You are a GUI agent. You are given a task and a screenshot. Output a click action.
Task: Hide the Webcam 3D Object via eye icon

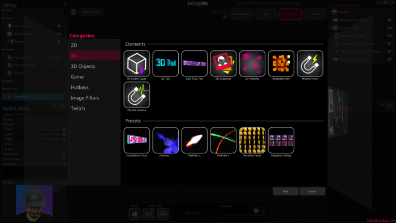[x=390, y=36]
